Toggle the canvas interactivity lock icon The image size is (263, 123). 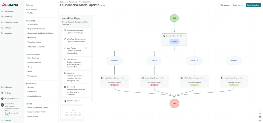click(x=260, y=120)
